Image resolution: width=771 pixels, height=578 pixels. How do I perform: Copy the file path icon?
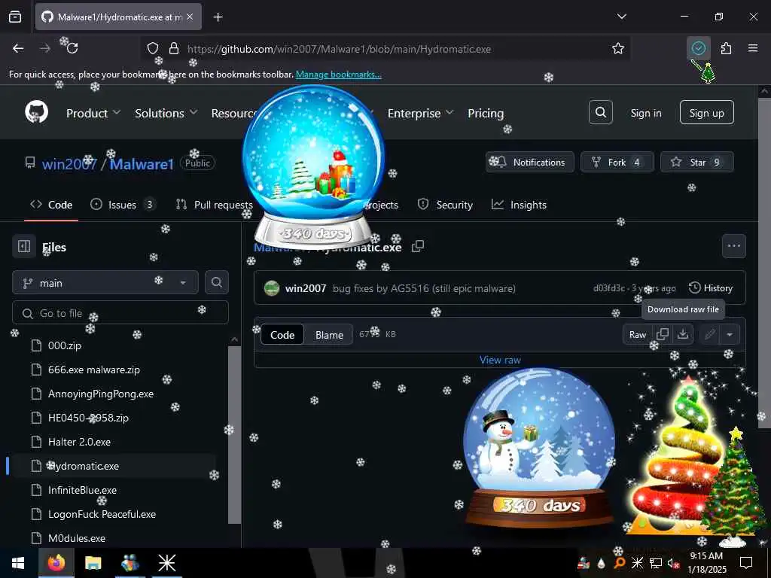tap(418, 246)
